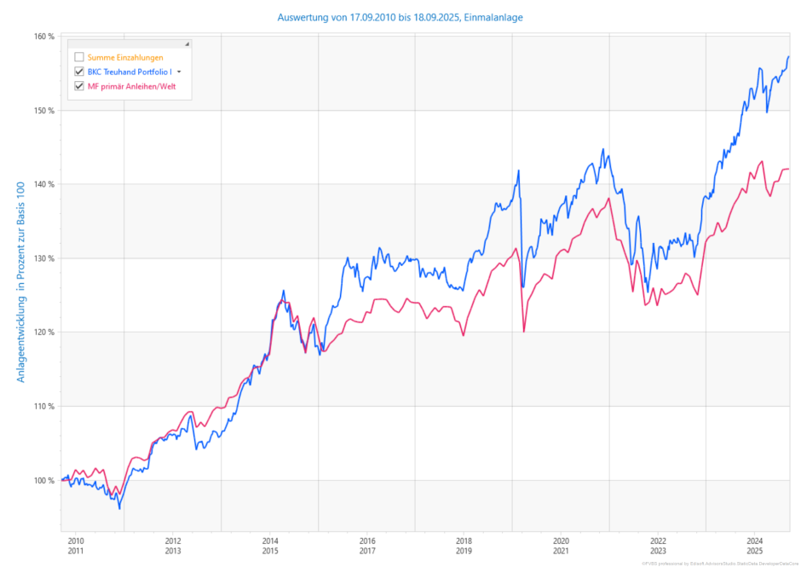
Task: Click the 2010/2011 x-axis label
Action: pos(76,546)
